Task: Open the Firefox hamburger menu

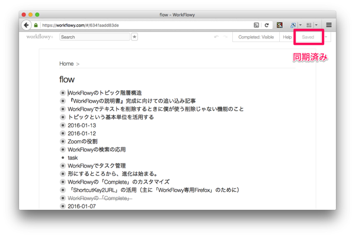Action: 329,25
